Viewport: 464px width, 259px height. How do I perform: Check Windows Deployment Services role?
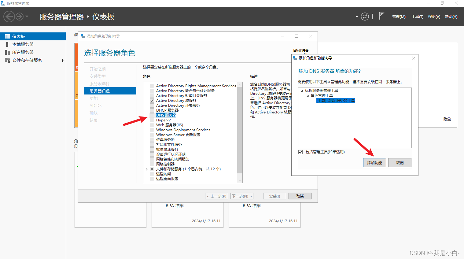152,130
